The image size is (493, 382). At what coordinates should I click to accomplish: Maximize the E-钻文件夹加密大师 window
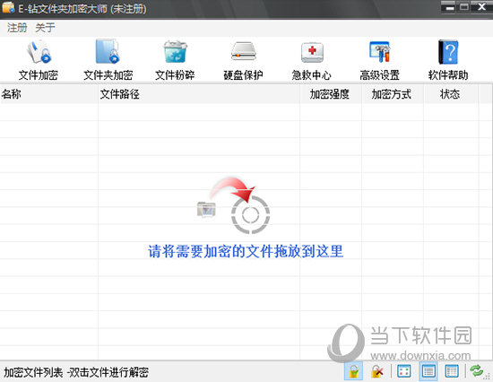464,7
